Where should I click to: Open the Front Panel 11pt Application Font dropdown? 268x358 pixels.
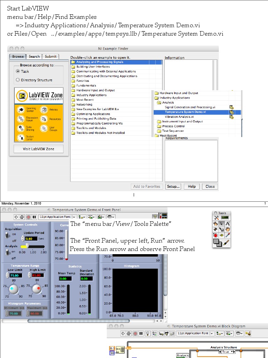tap(58, 217)
